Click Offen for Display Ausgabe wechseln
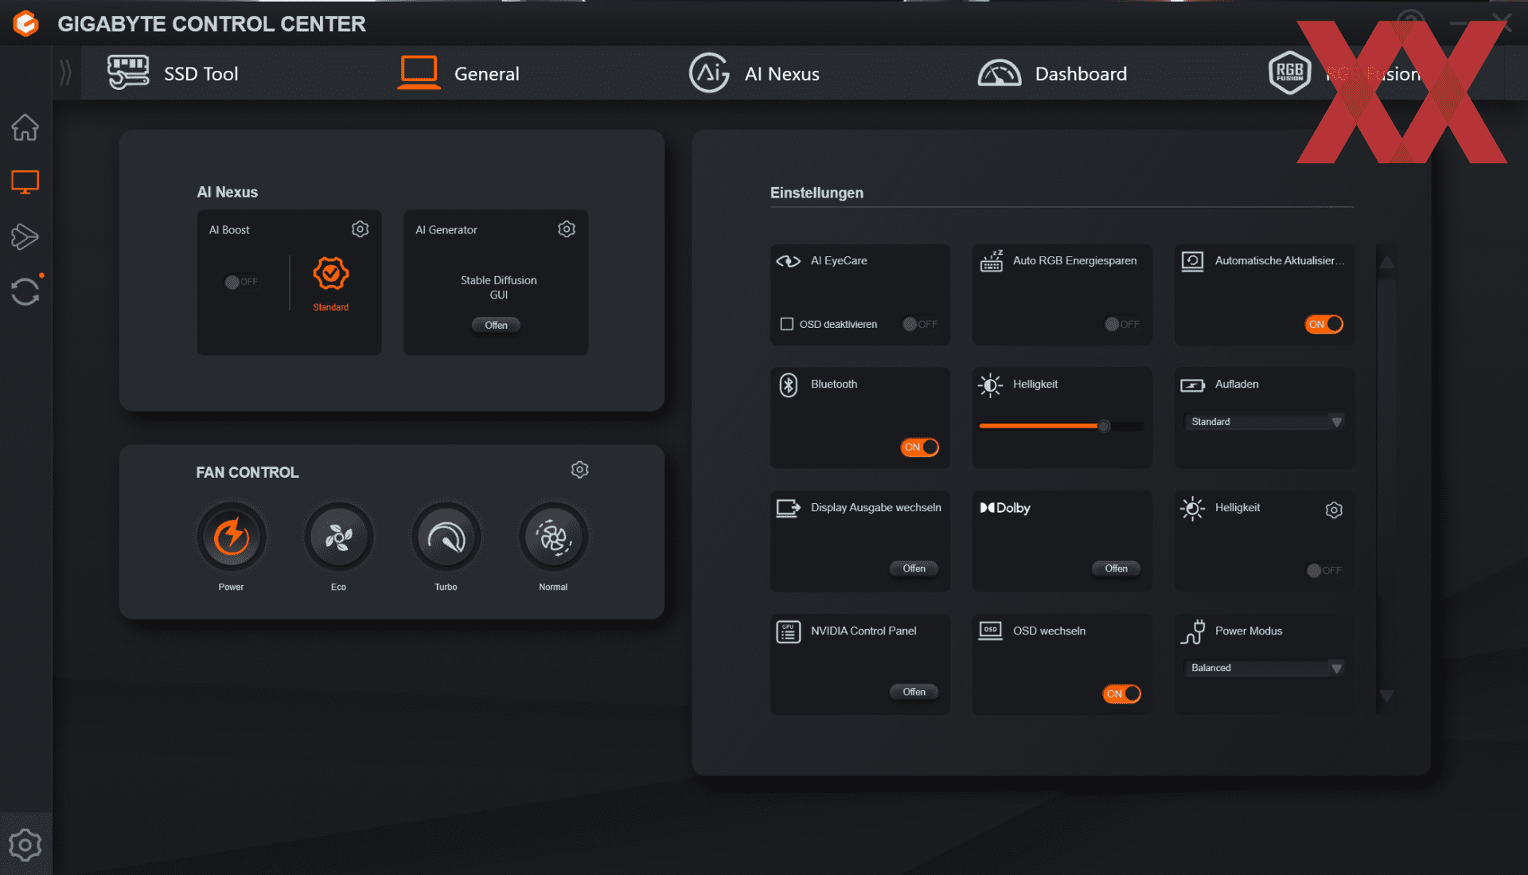Image resolution: width=1528 pixels, height=875 pixels. click(x=914, y=568)
